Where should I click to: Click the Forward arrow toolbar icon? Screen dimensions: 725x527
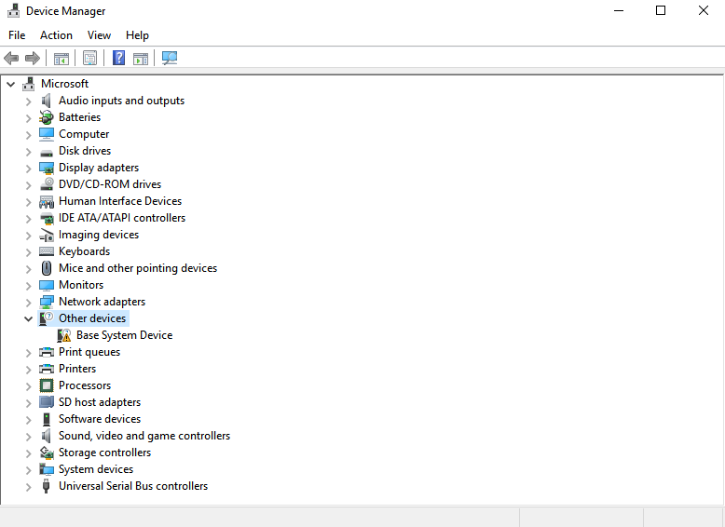click(x=33, y=59)
